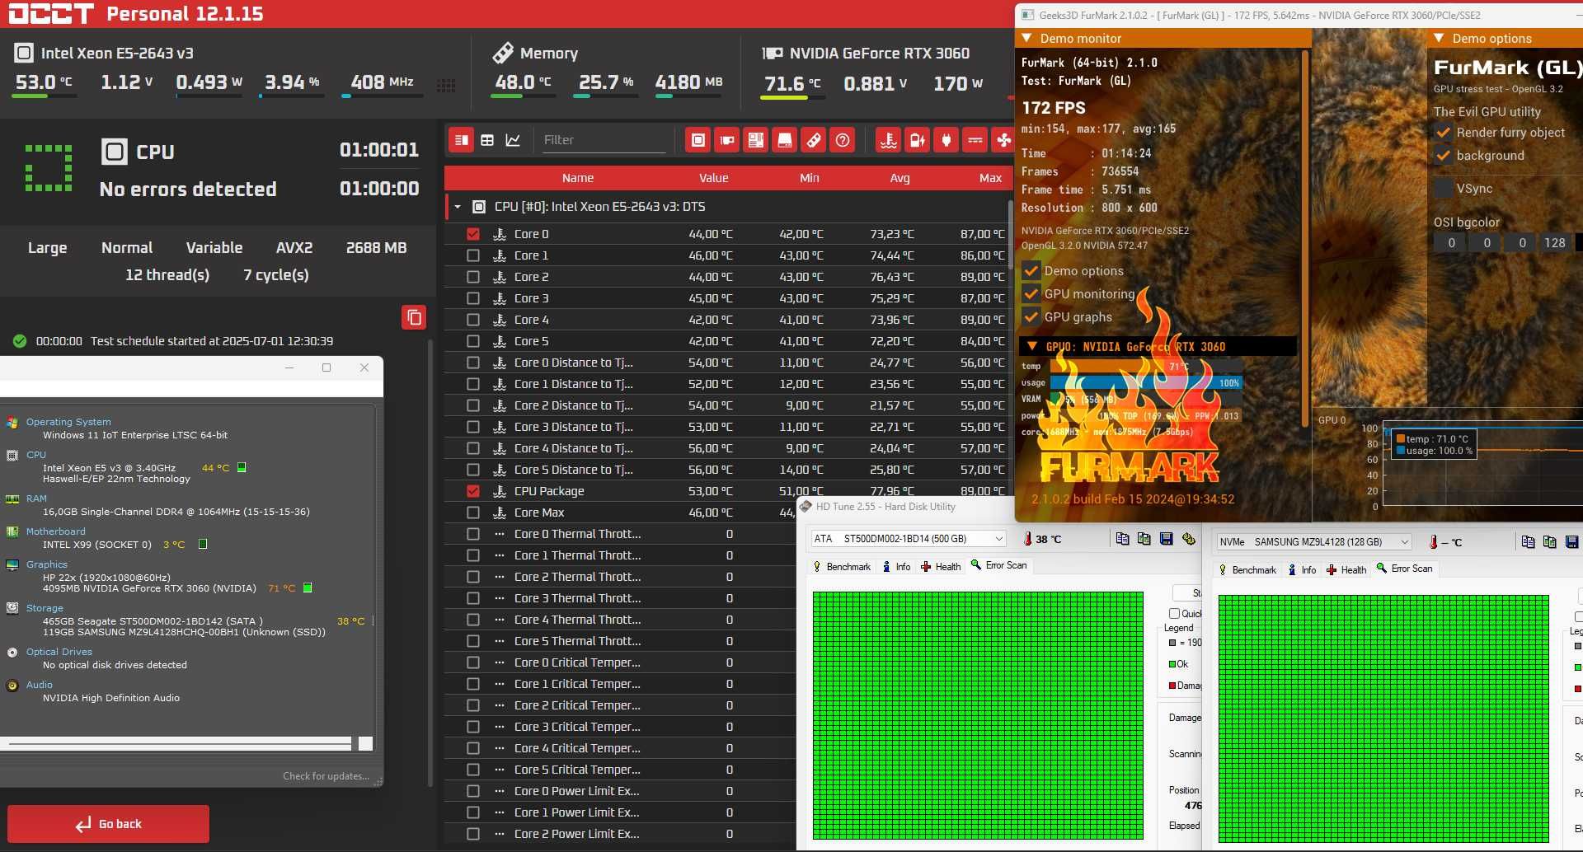The height and width of the screenshot is (852, 1583).
Task: Uncheck the Core 0 graph checkbox
Action: [473, 234]
